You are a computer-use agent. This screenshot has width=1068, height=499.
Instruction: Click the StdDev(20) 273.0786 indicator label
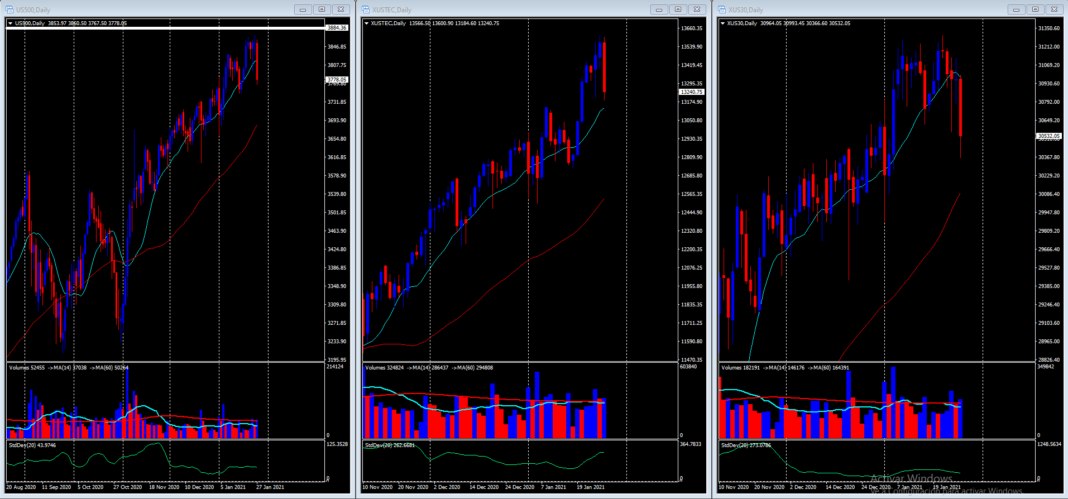click(x=746, y=445)
